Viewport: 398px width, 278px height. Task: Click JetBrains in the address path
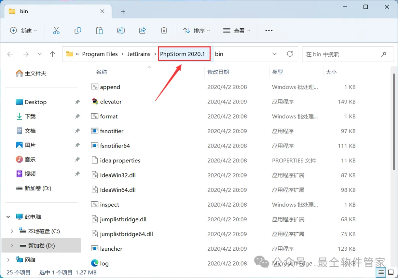pos(139,54)
